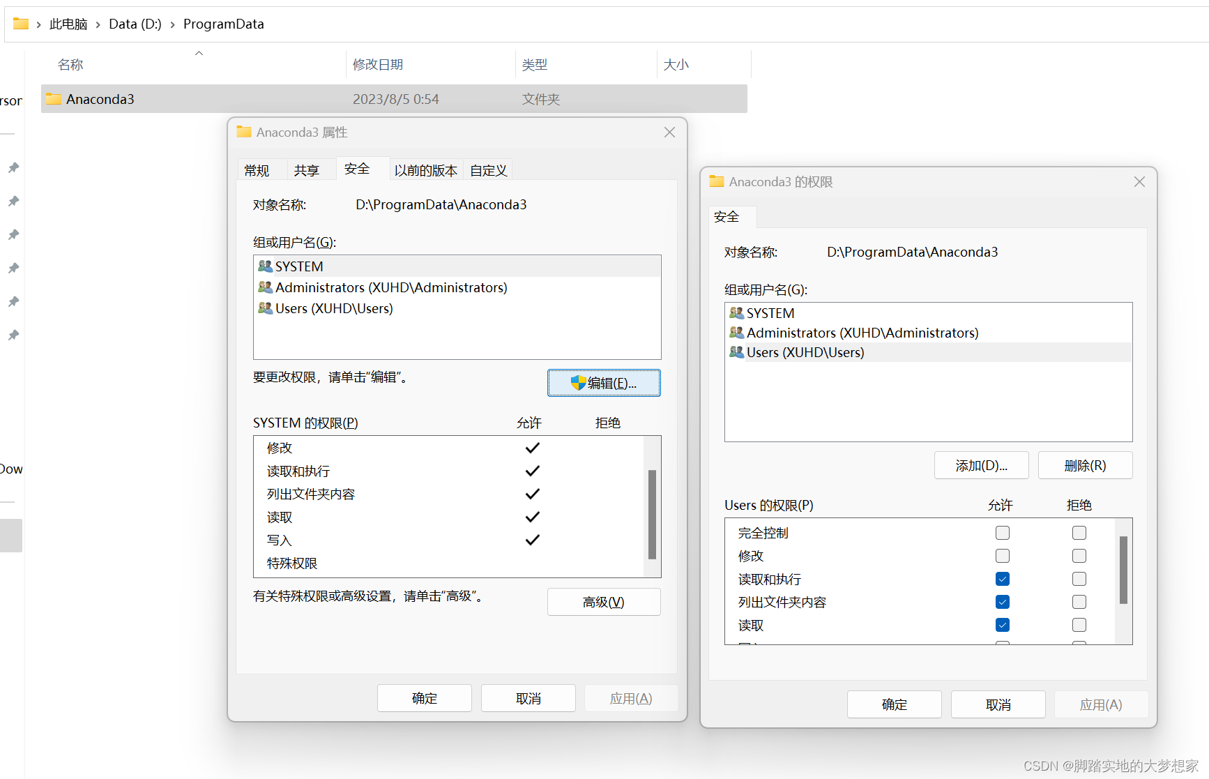The width and height of the screenshot is (1209, 779).
Task: Click the 添加(D) button
Action: coord(981,465)
